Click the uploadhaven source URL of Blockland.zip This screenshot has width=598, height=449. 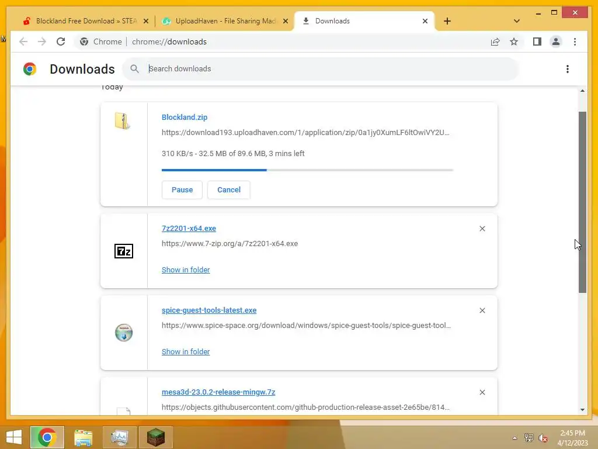click(305, 133)
